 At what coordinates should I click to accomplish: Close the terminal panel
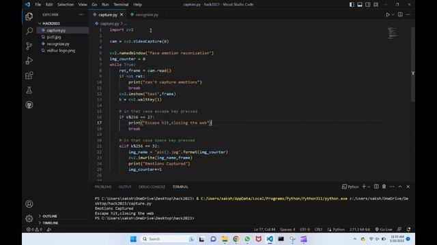coord(408,186)
